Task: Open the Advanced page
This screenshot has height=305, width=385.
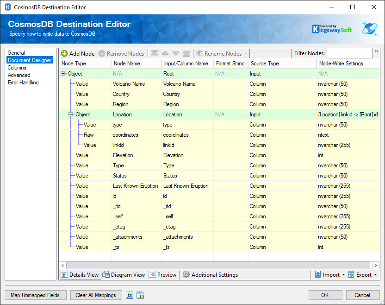Action: (x=19, y=75)
